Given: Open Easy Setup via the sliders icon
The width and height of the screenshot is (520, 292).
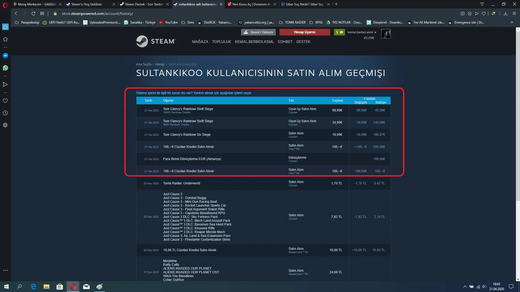Looking at the screenshot, I should click(x=514, y=13).
